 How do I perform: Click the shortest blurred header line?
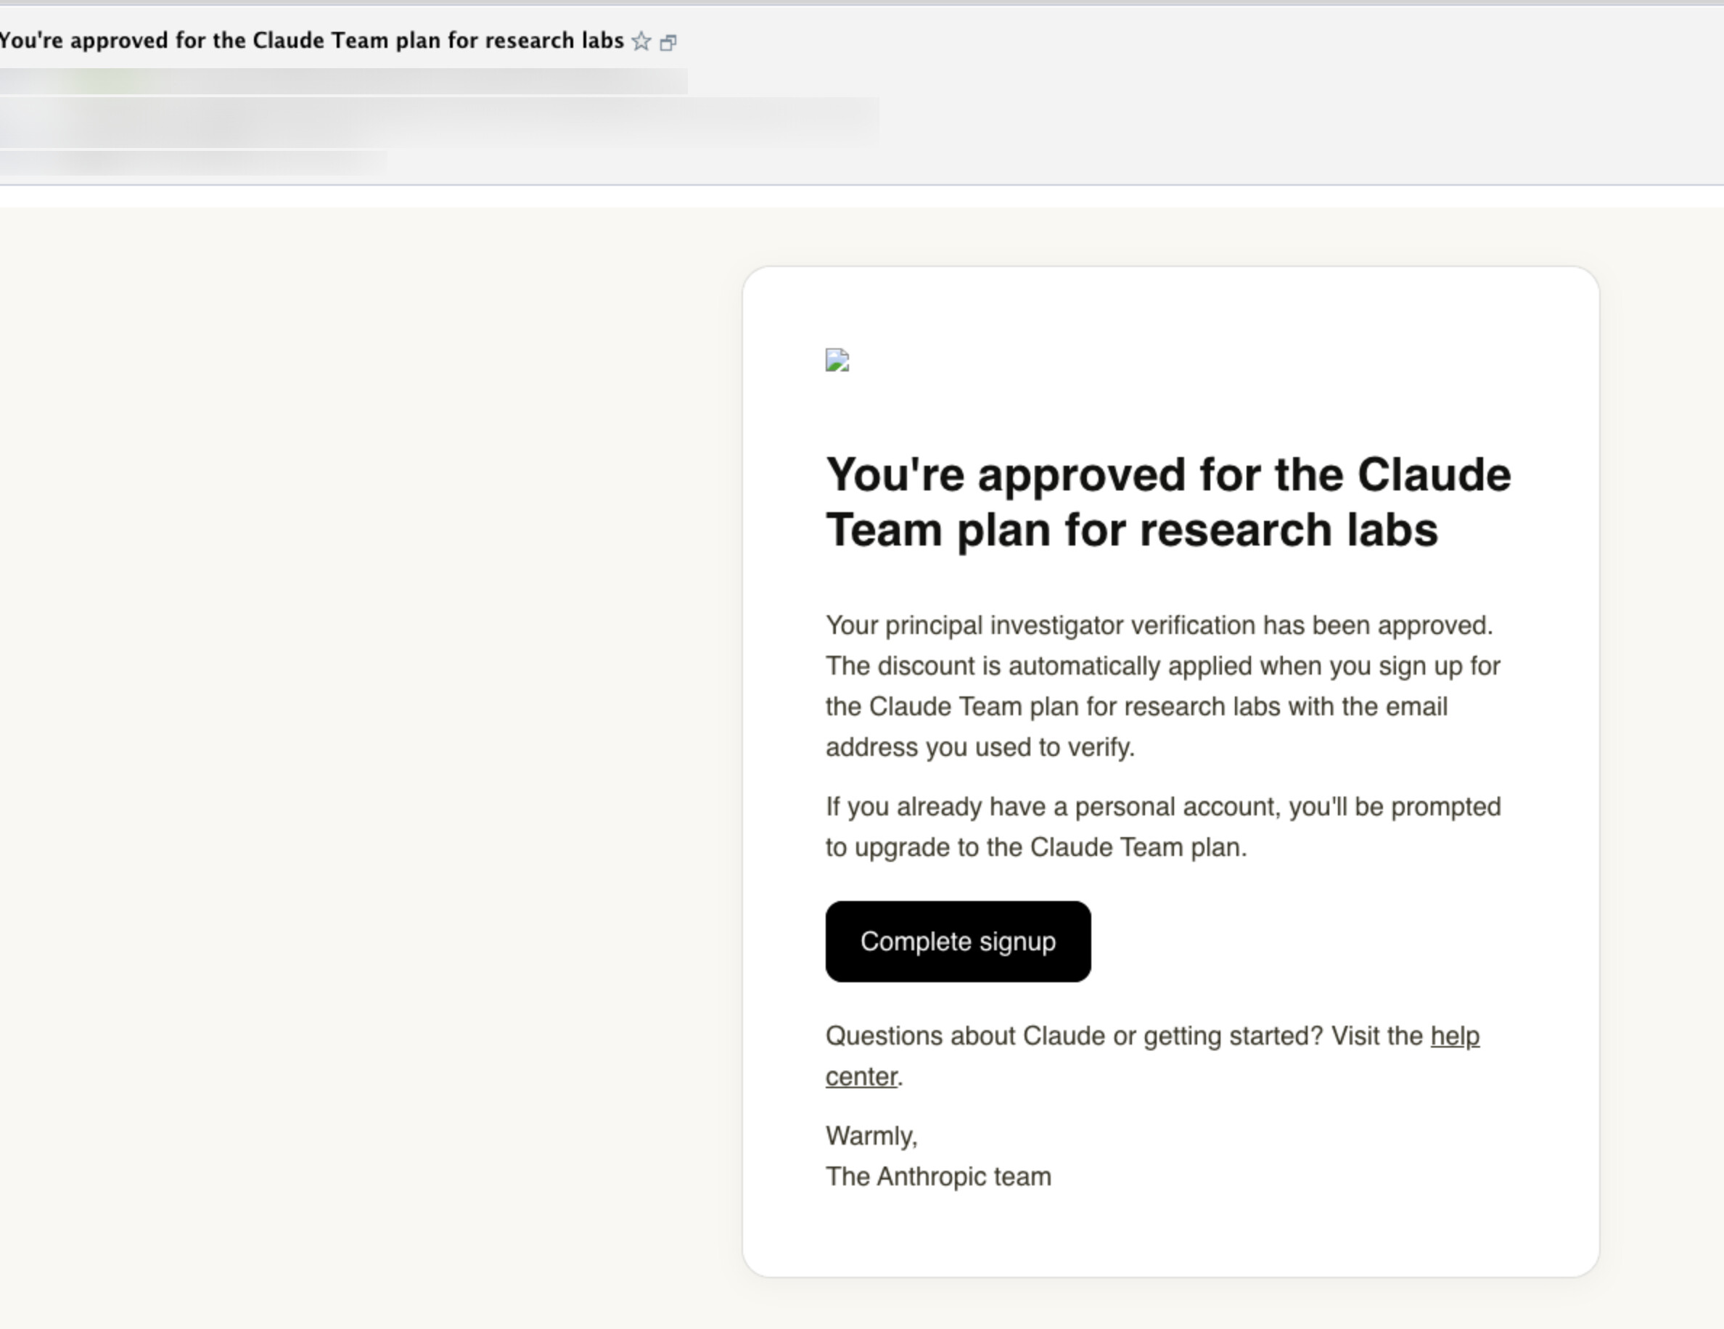click(194, 162)
